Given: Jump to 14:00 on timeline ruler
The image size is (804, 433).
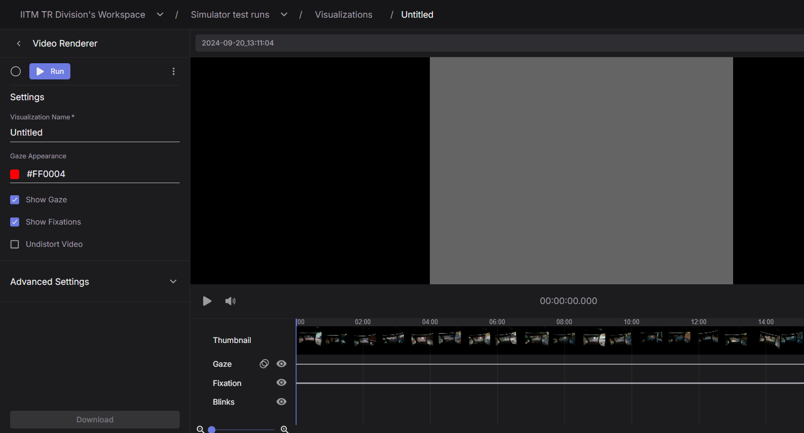Looking at the screenshot, I should (766, 322).
